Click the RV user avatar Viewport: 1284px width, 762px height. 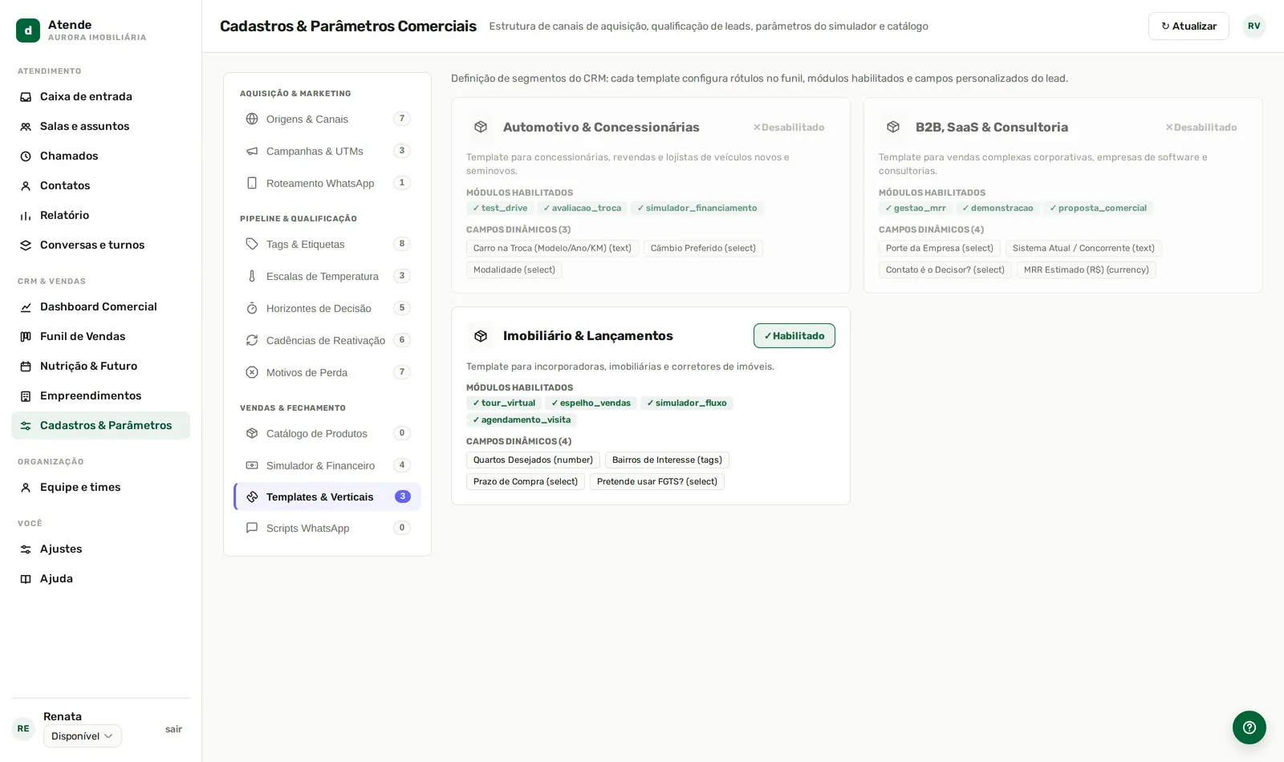tap(1254, 26)
